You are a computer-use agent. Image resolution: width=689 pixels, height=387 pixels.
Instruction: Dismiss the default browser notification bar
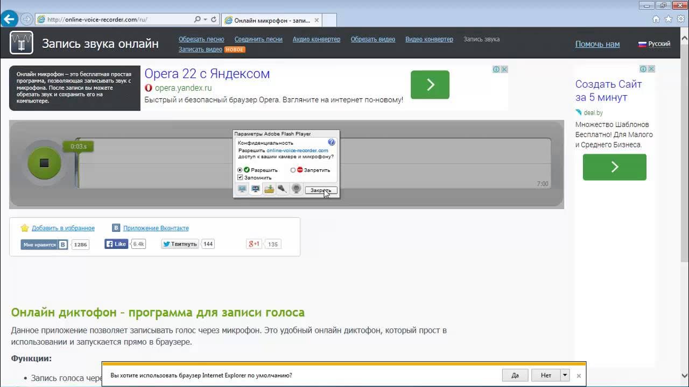(x=579, y=376)
